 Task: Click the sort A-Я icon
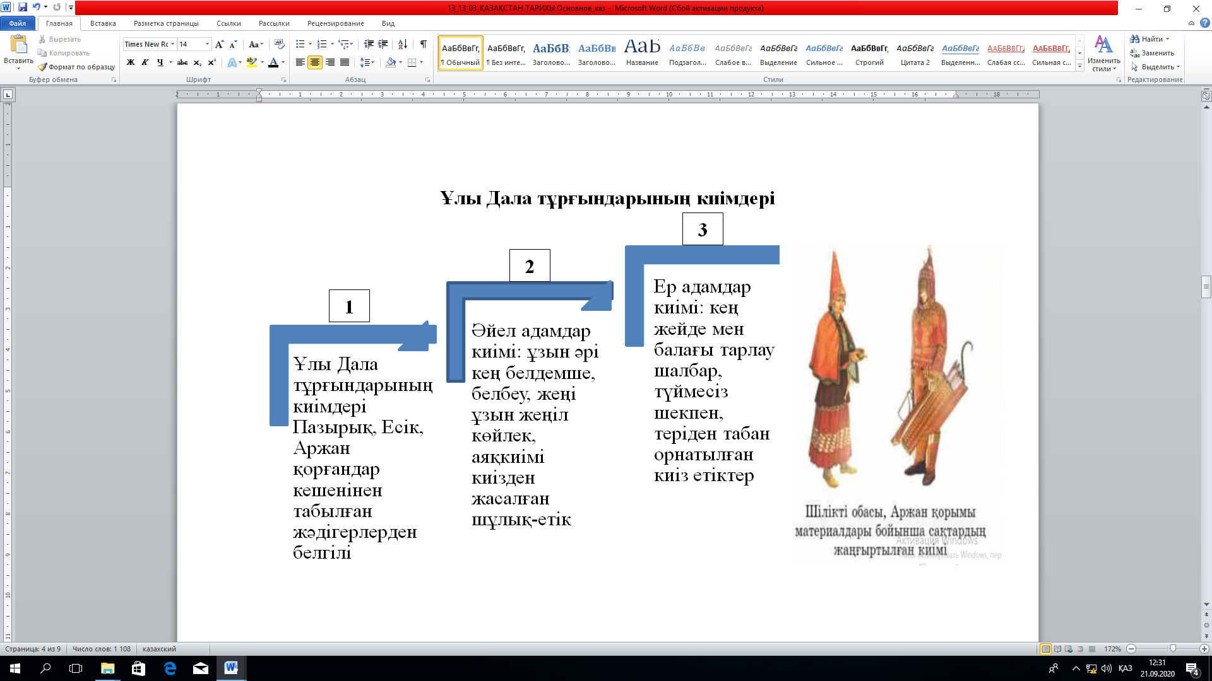click(x=402, y=44)
